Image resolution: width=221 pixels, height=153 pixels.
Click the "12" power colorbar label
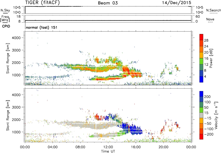point(206,65)
